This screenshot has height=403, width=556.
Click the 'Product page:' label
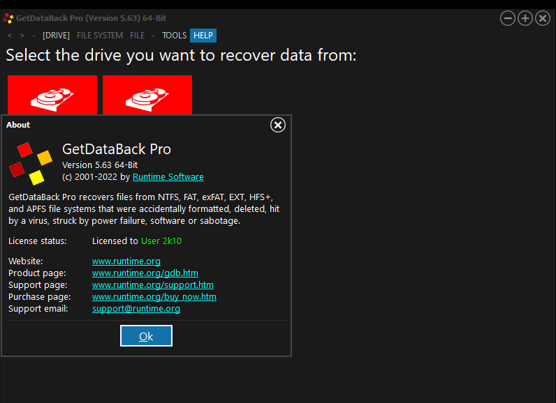(37, 273)
